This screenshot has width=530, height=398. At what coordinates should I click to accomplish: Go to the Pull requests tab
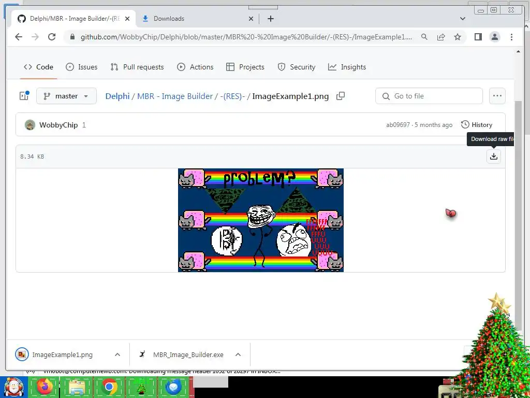point(137,67)
